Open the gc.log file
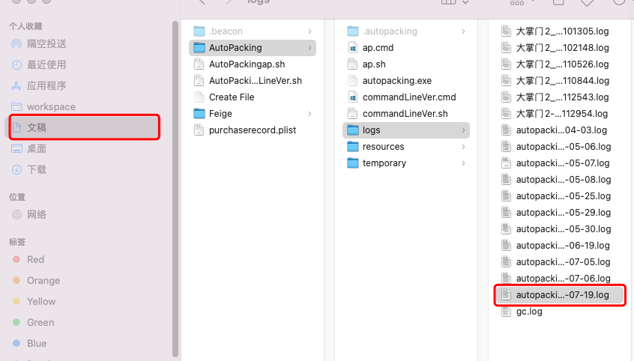 (528, 312)
